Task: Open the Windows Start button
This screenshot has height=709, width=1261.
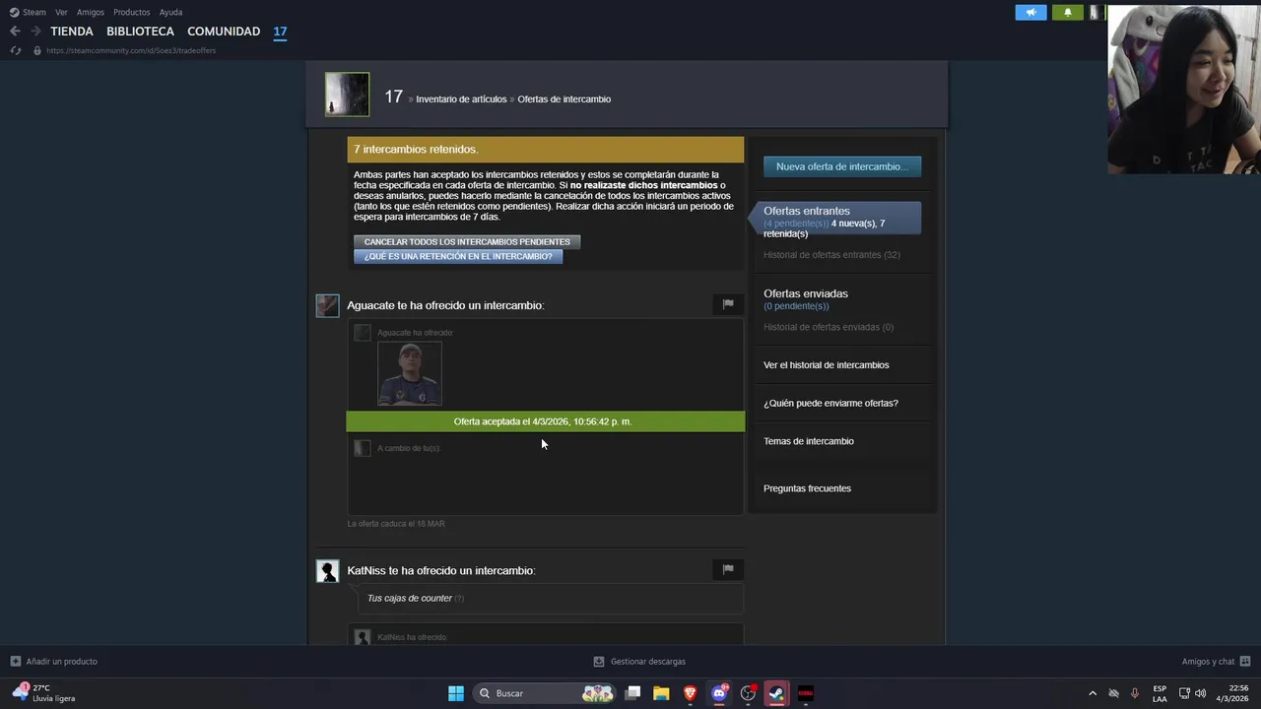Action: pos(456,693)
